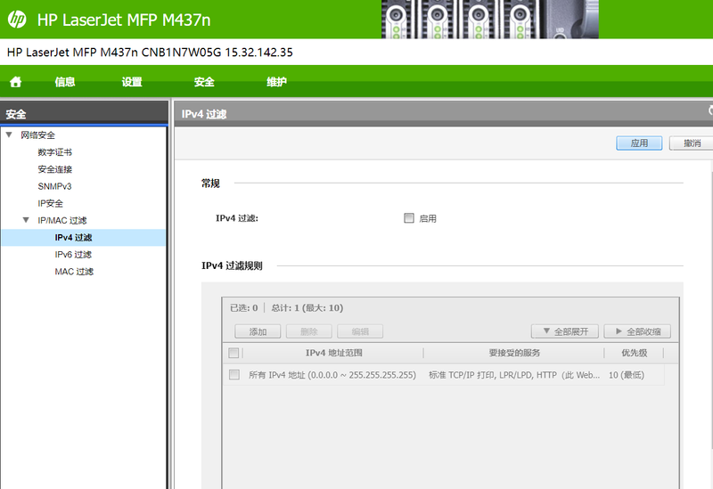
Task: Switch to the 信息 tab
Action: tap(65, 82)
